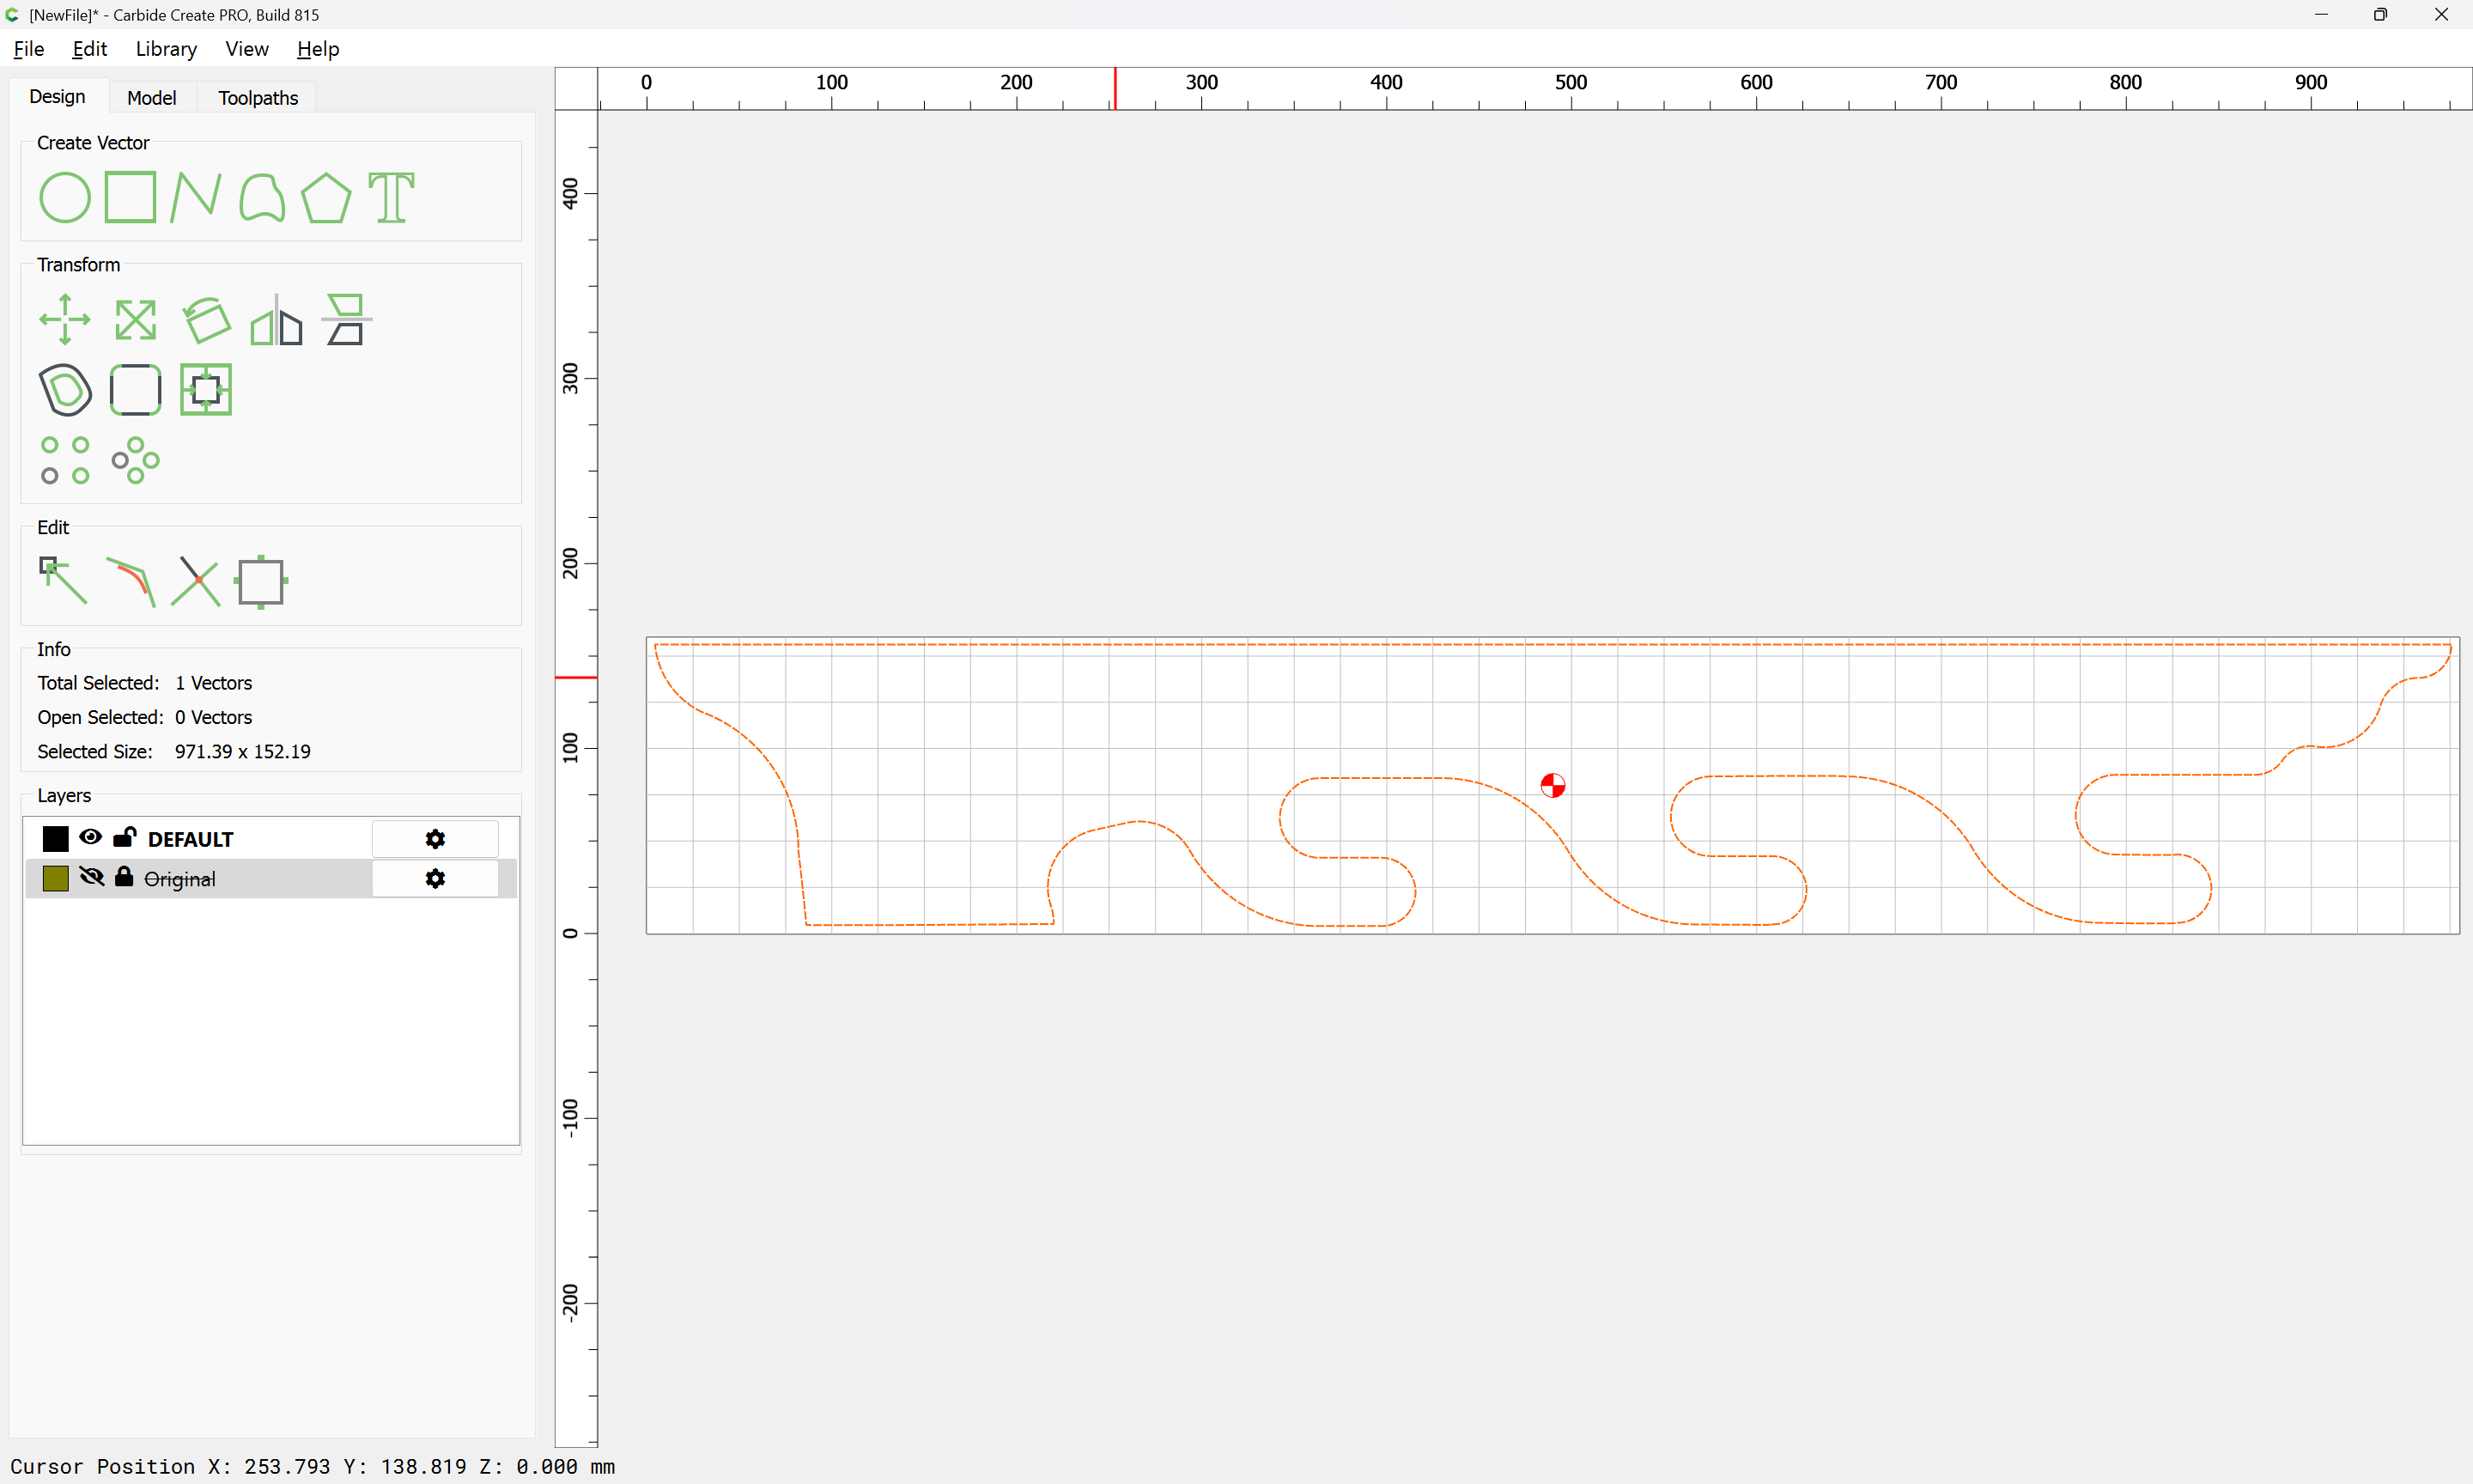
Task: Open Original layer settings gear
Action: click(434, 878)
